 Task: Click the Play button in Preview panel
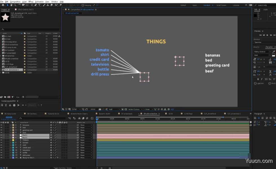[x=267, y=35]
